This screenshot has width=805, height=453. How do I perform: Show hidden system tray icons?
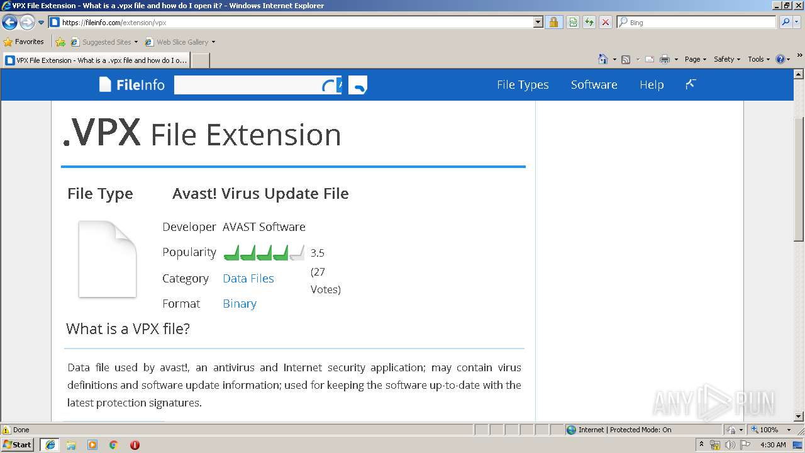[701, 444]
